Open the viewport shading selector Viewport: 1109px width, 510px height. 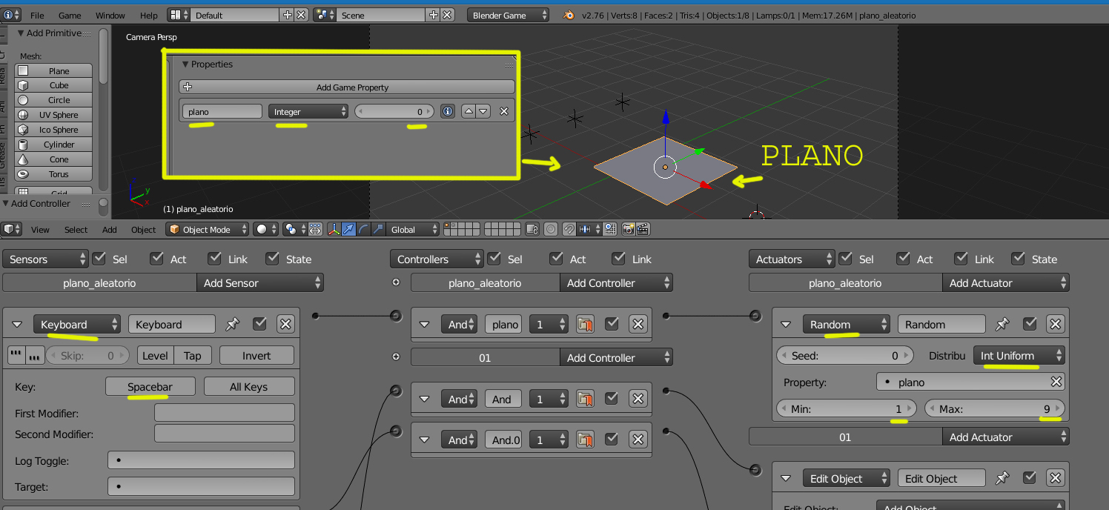coord(265,230)
